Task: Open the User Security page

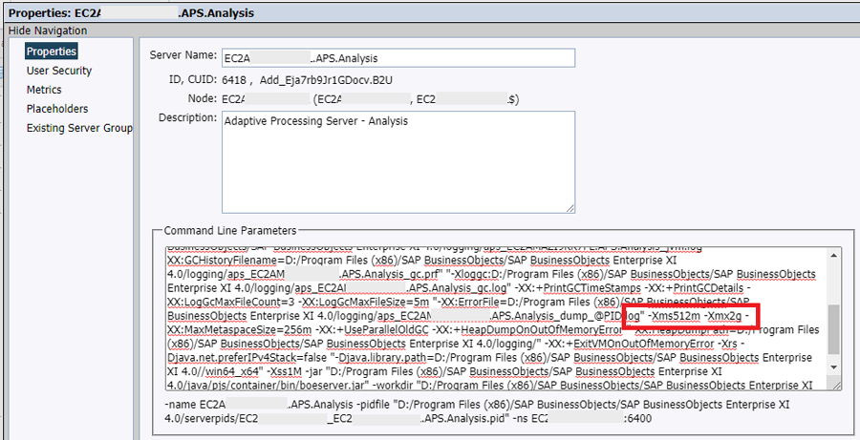Action: [59, 71]
